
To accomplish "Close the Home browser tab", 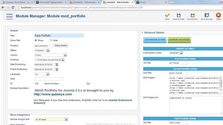I will coord(166,2).
